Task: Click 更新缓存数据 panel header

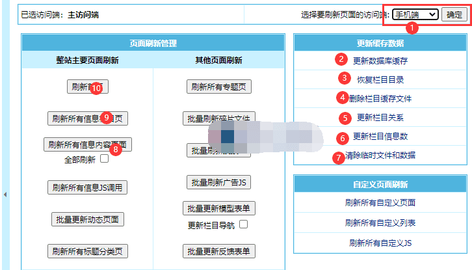Action: coord(380,43)
